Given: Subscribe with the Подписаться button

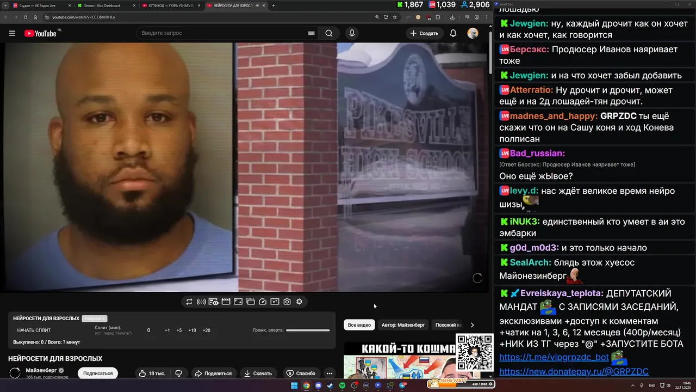Looking at the screenshot, I should [x=98, y=373].
